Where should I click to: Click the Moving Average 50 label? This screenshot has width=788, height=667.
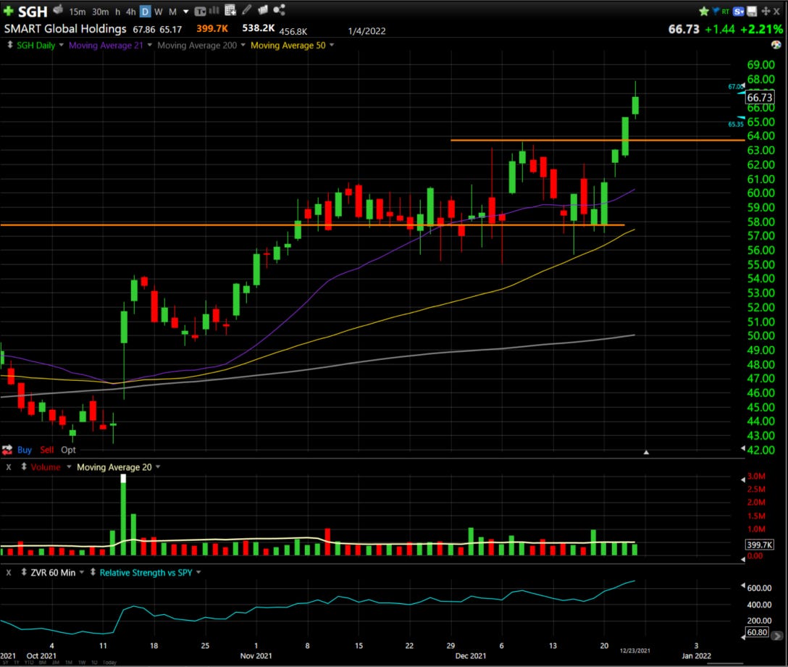point(288,45)
